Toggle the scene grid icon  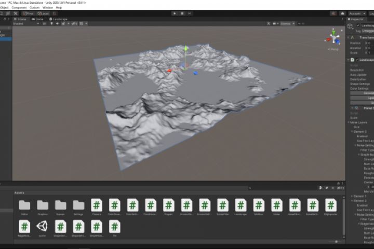coord(81,23)
